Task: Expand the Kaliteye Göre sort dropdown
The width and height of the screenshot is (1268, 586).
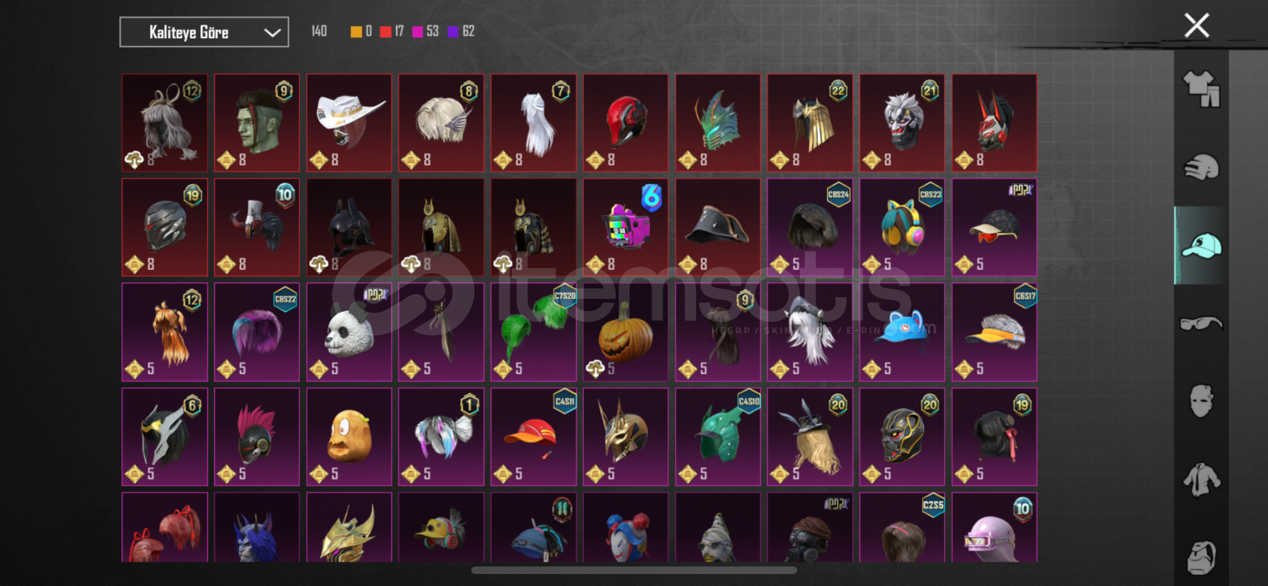Action: pyautogui.click(x=204, y=32)
